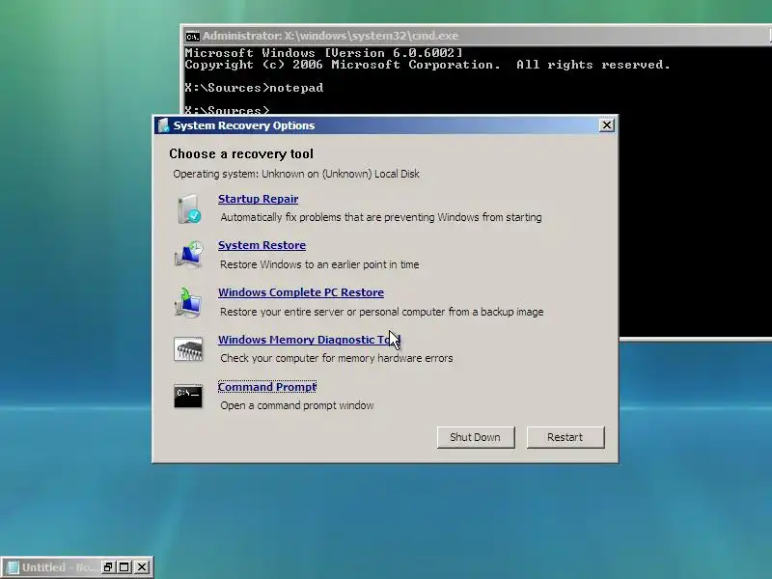Start Windows Memory Diagnostic Tool link
Viewport: 772px width, 579px height.
tap(309, 340)
